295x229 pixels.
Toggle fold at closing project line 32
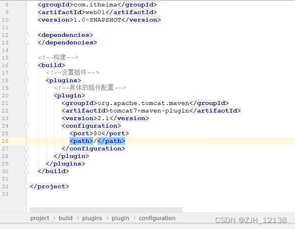click(27, 186)
